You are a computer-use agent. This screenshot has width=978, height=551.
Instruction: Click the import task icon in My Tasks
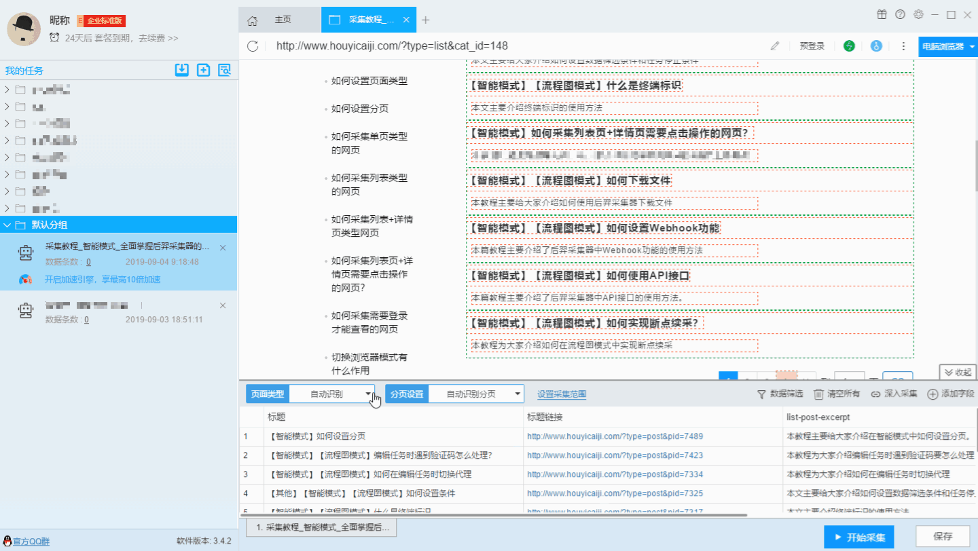(181, 69)
